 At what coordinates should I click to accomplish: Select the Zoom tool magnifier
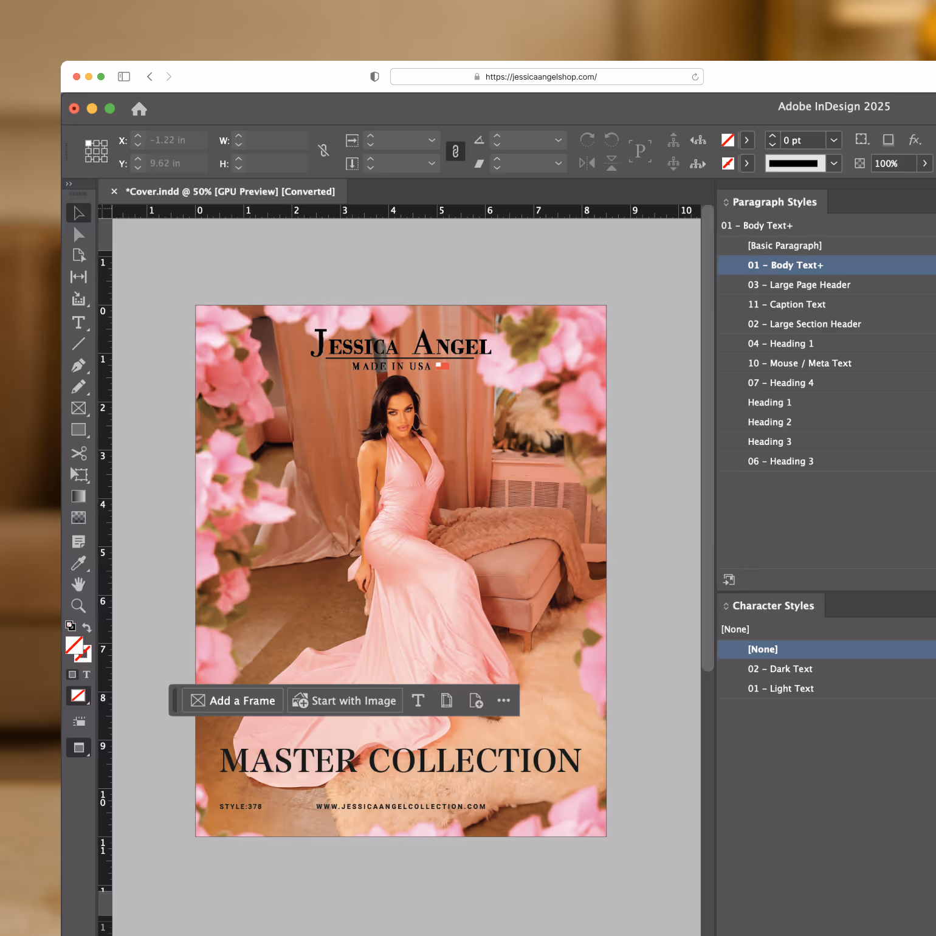[78, 605]
